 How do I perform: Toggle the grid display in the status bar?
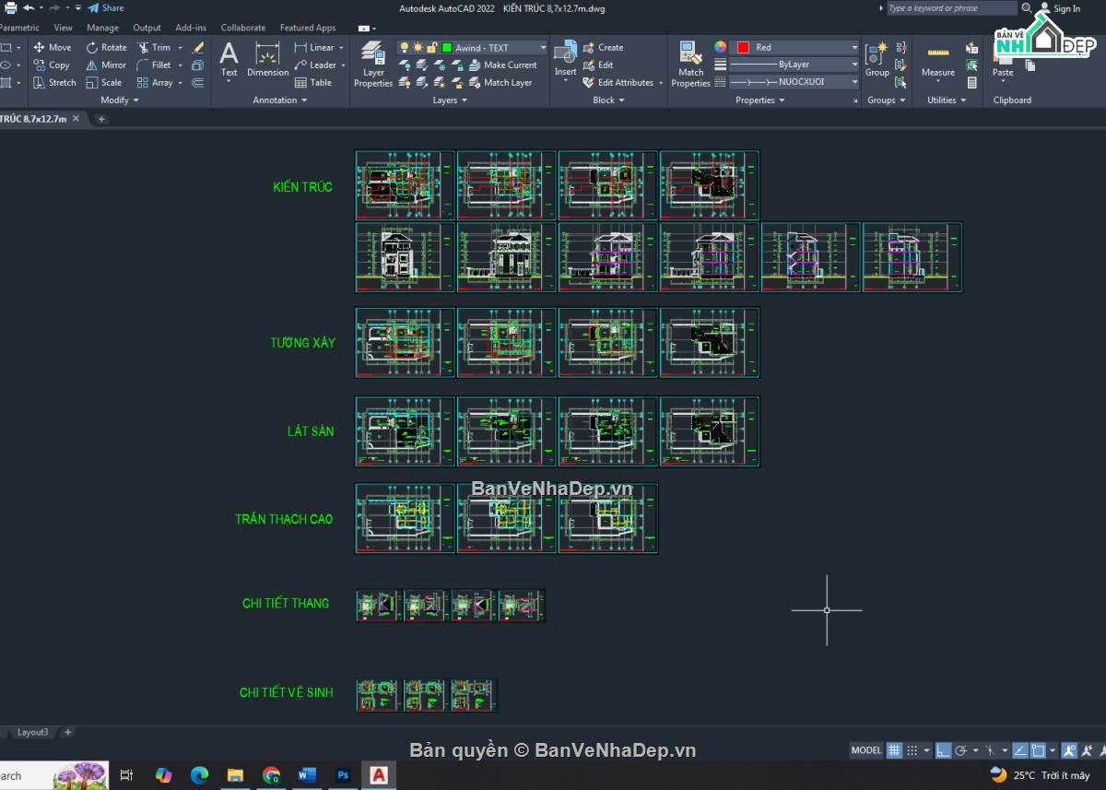895,749
